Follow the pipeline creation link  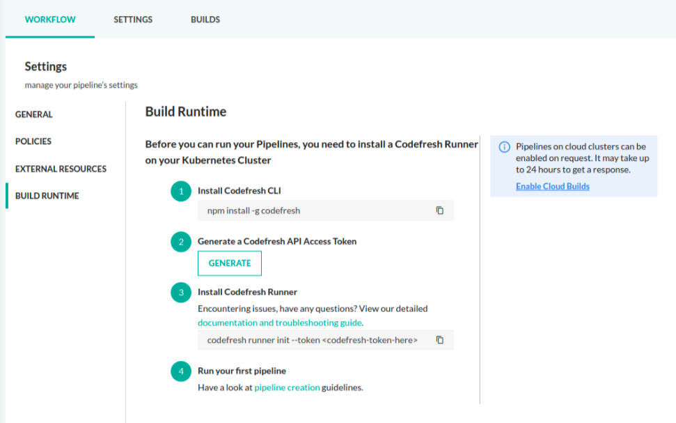pyautogui.click(x=287, y=387)
